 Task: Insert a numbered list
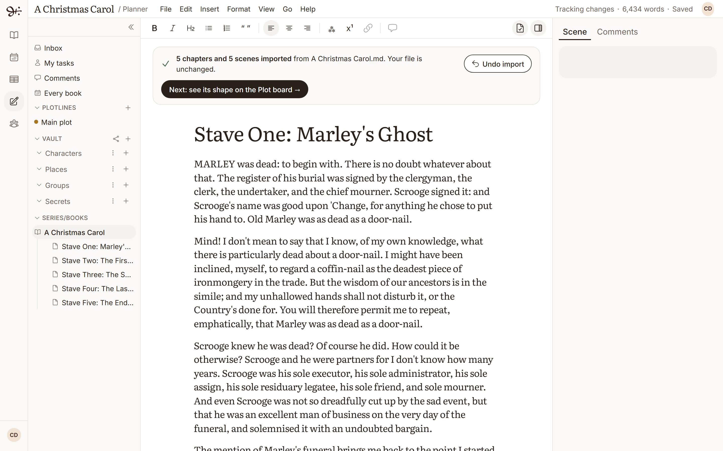pos(227,28)
